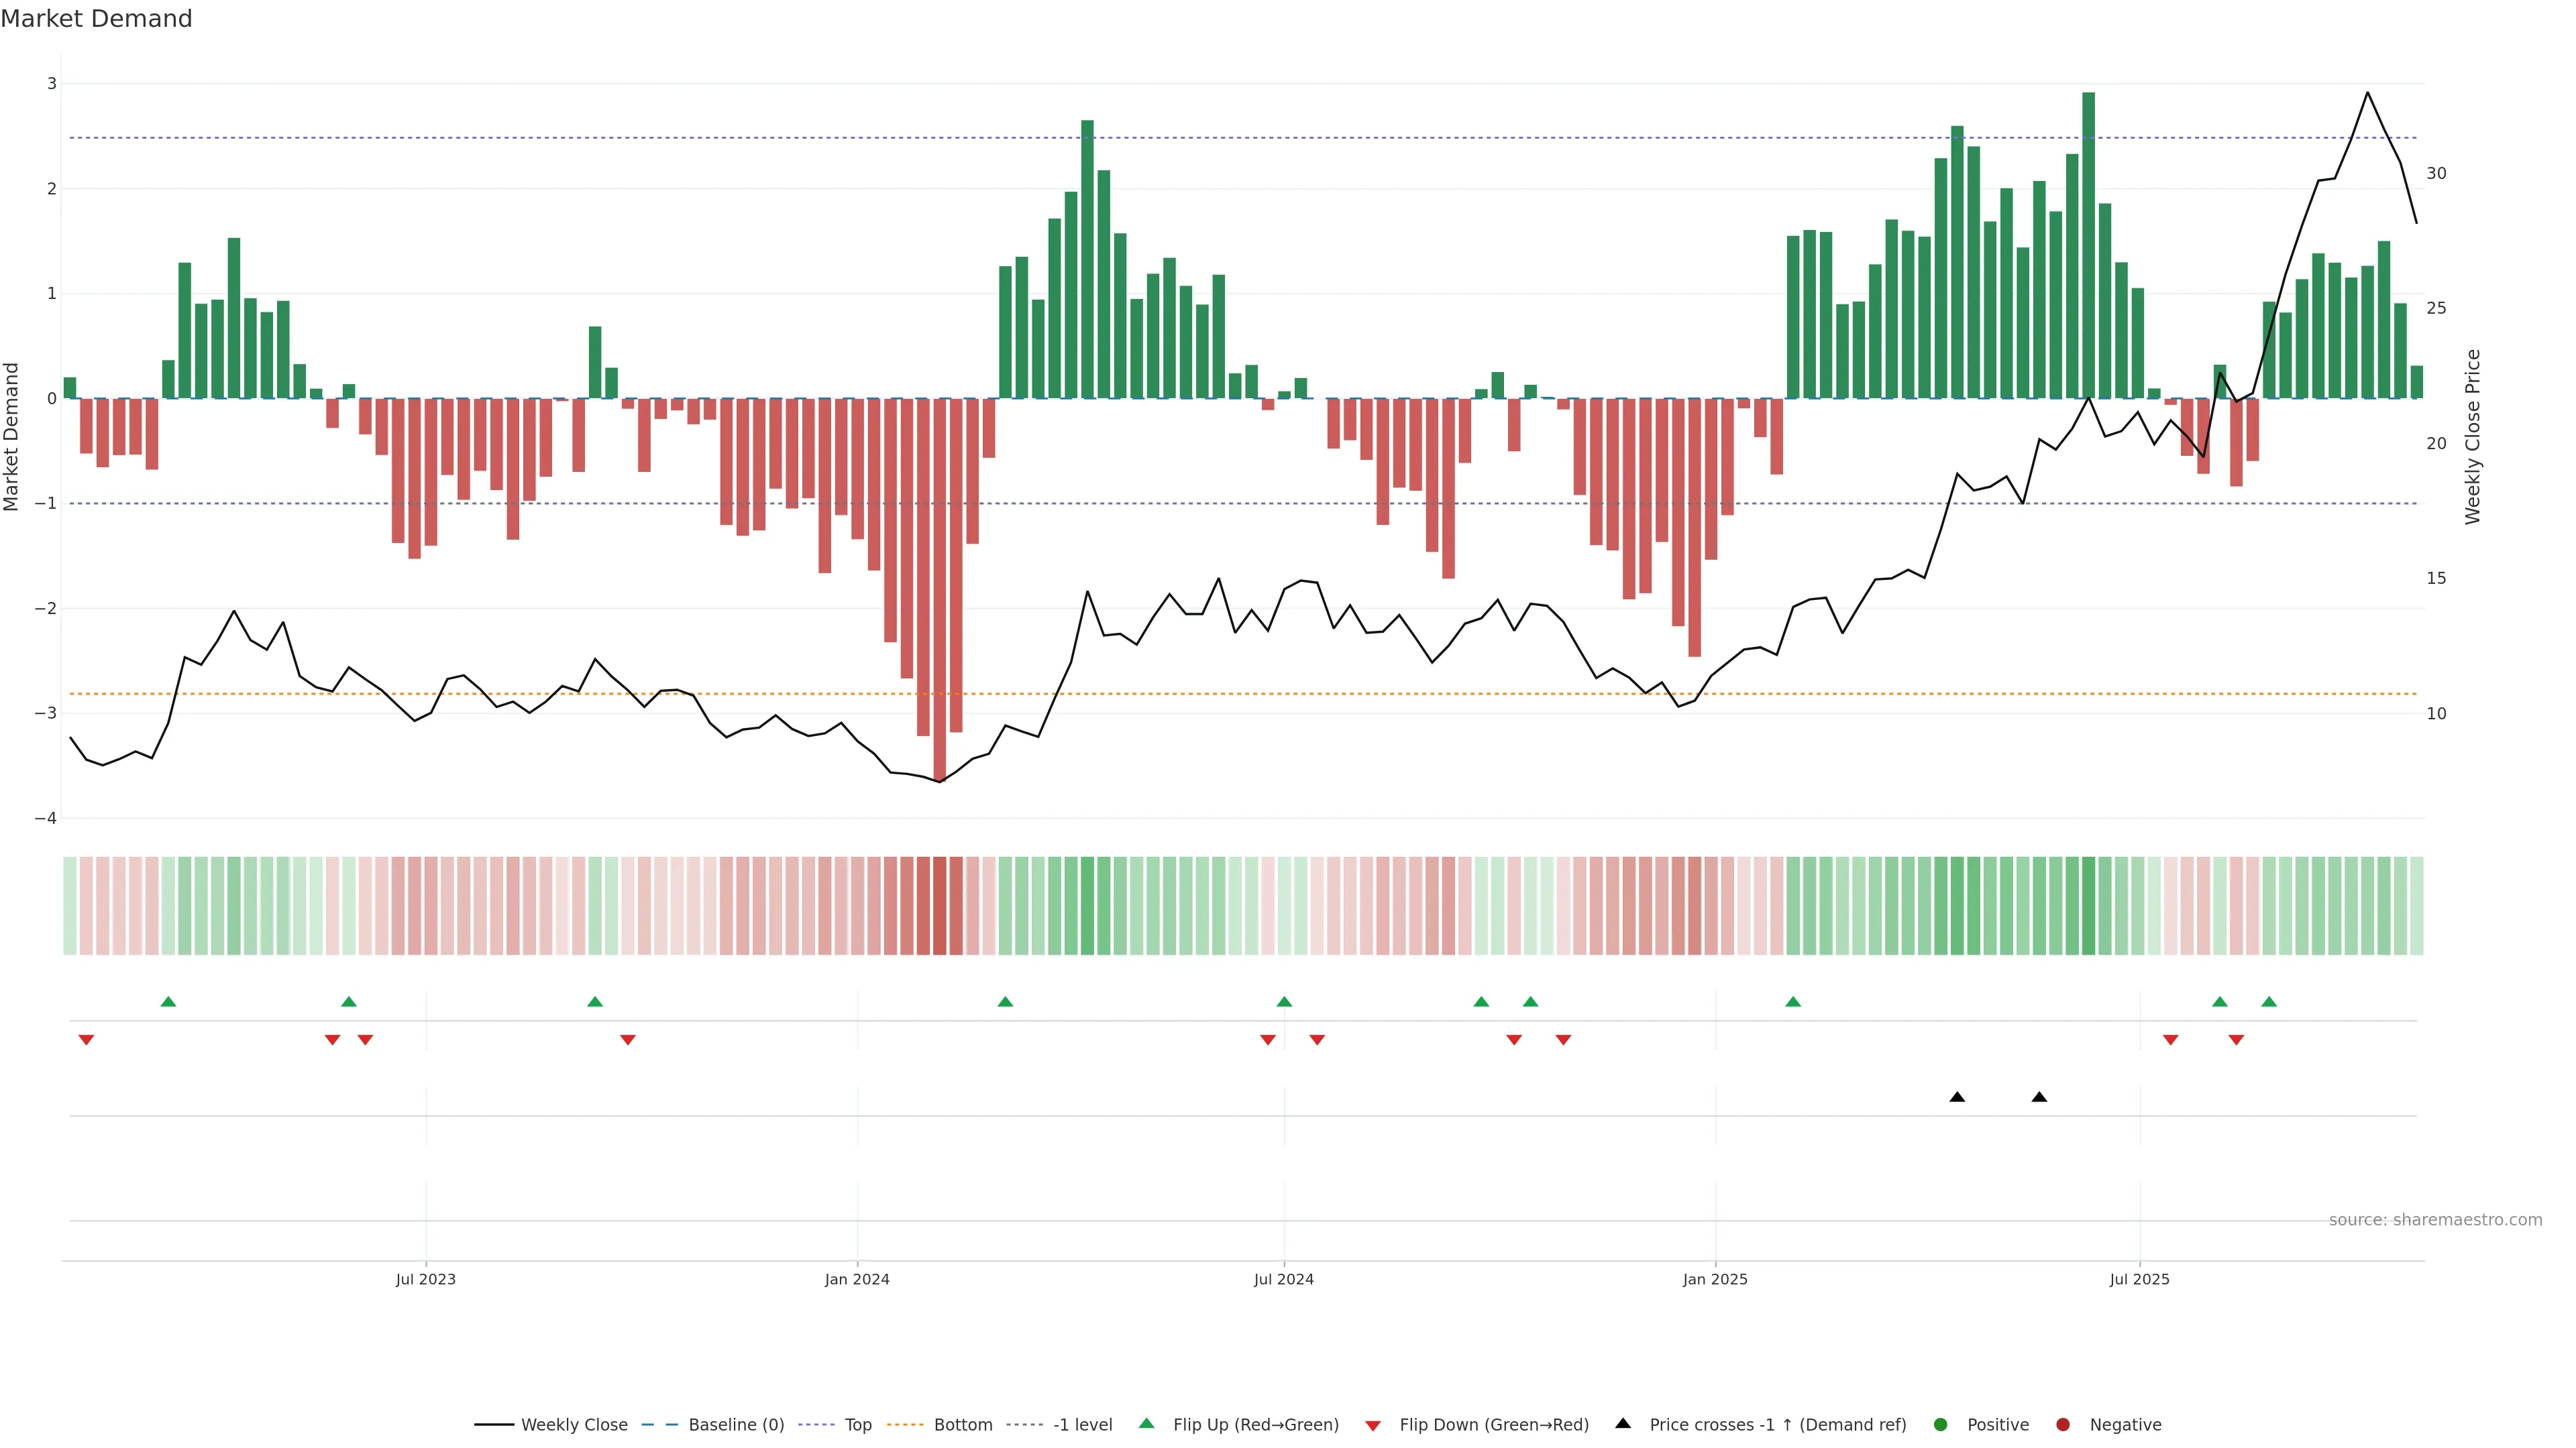
Task: Click the source: sharemaestro.com text
Action: [x=2435, y=1219]
